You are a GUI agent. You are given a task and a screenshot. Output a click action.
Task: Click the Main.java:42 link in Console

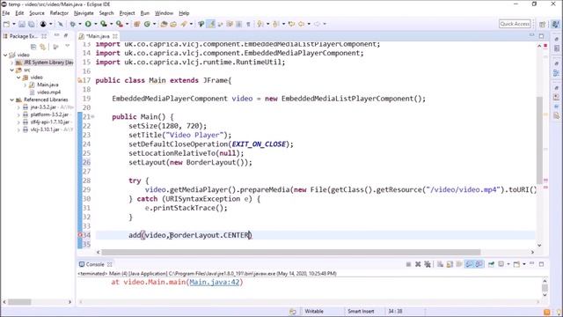[x=215, y=282]
